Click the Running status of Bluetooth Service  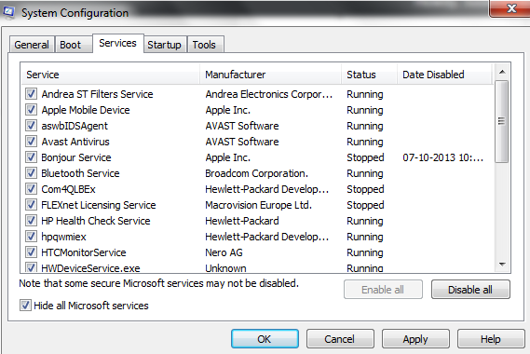(365, 173)
